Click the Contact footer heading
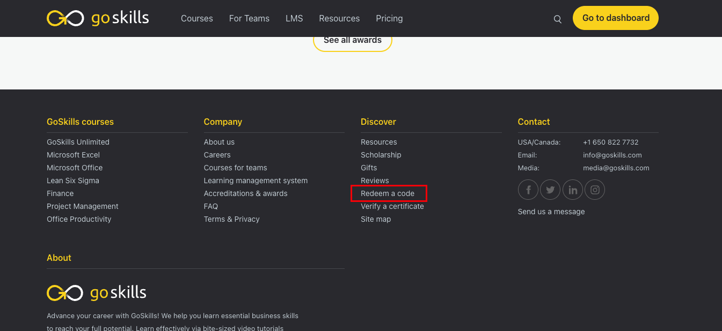722x331 pixels. 534,122
